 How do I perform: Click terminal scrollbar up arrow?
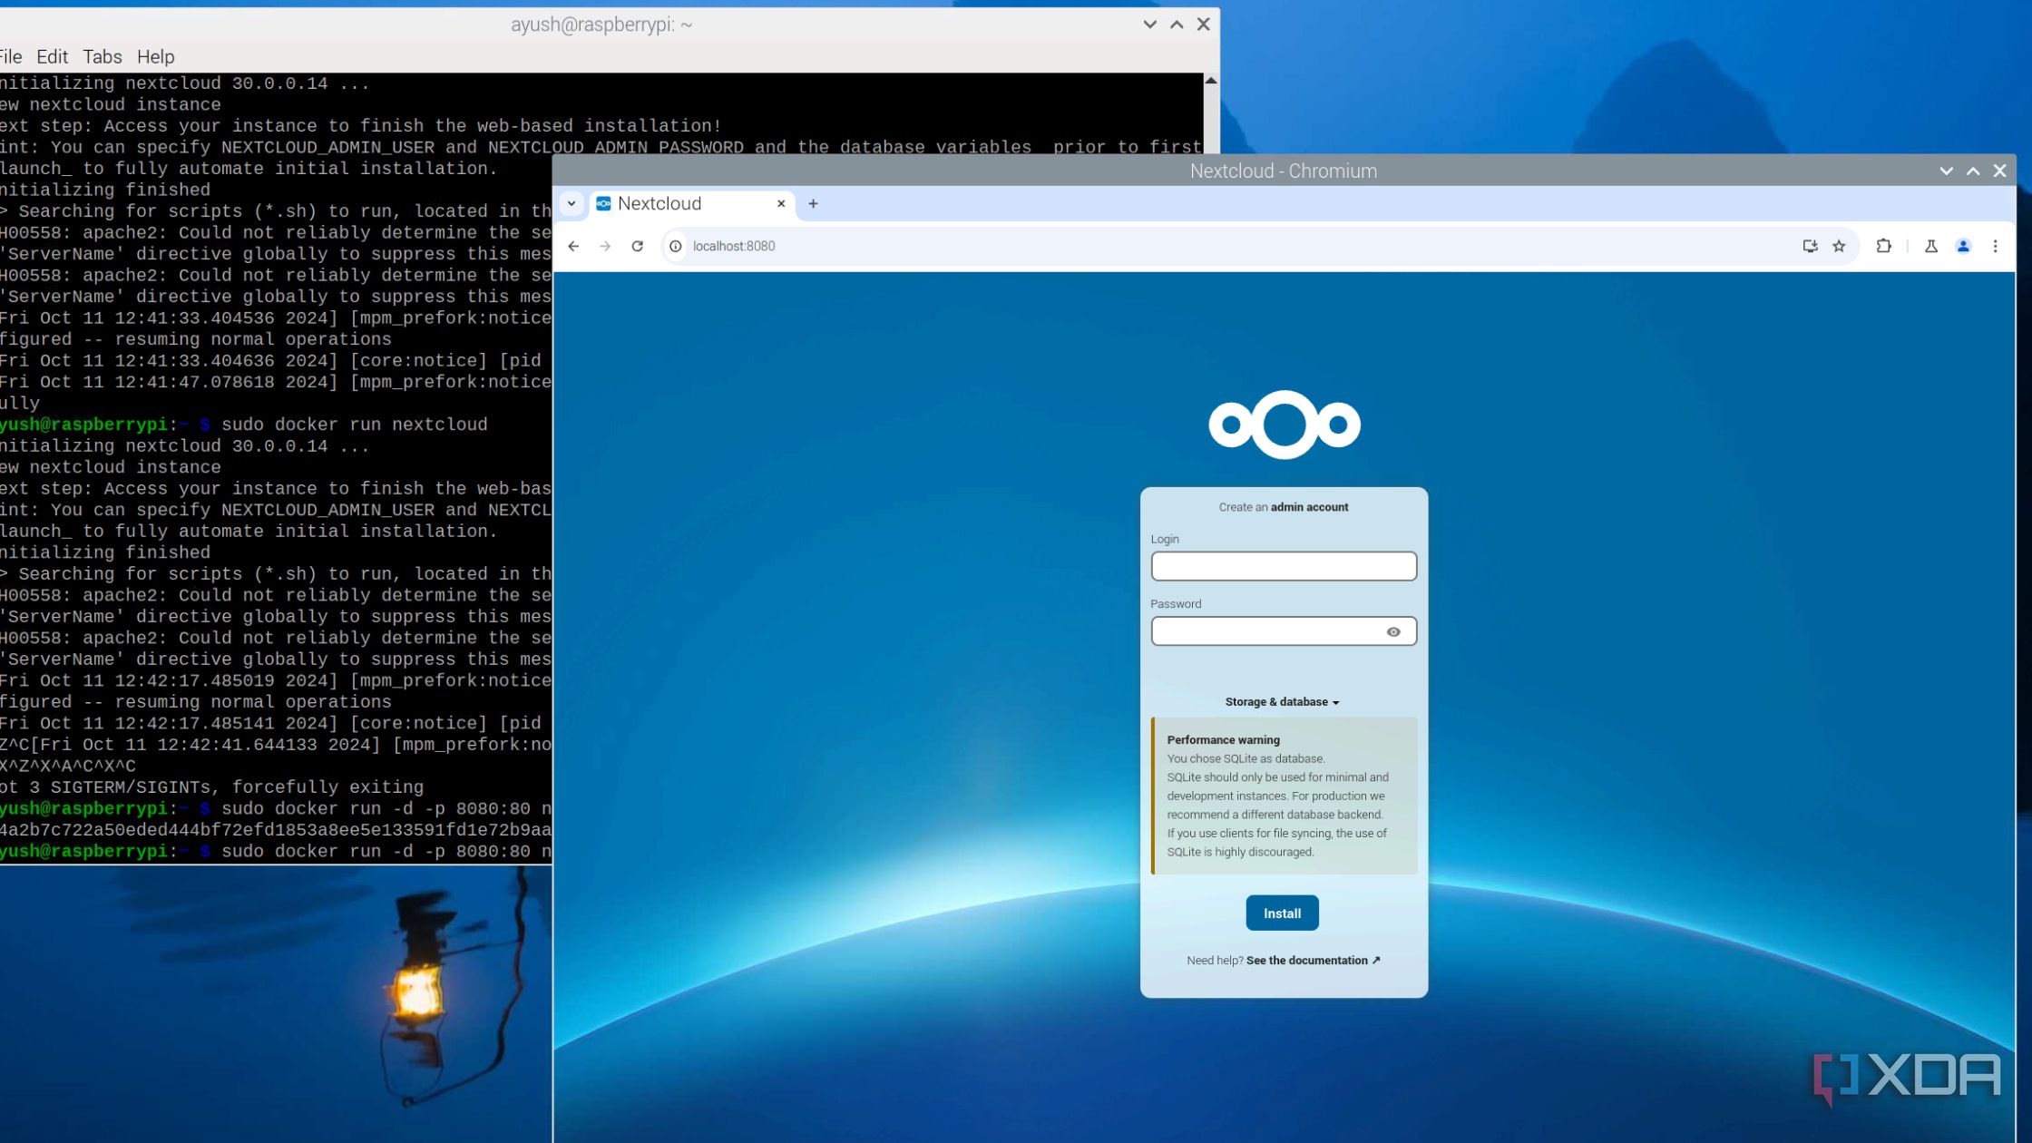[1211, 82]
